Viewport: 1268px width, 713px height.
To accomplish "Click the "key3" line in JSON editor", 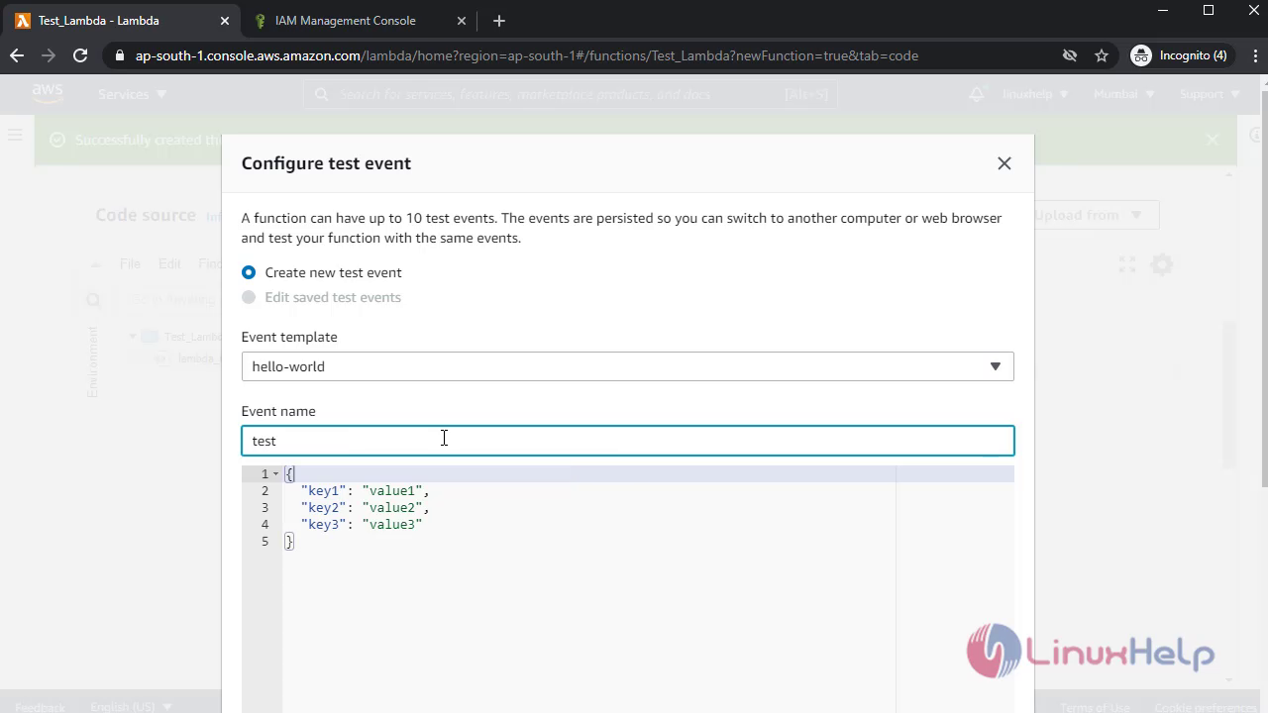I will (x=362, y=525).
